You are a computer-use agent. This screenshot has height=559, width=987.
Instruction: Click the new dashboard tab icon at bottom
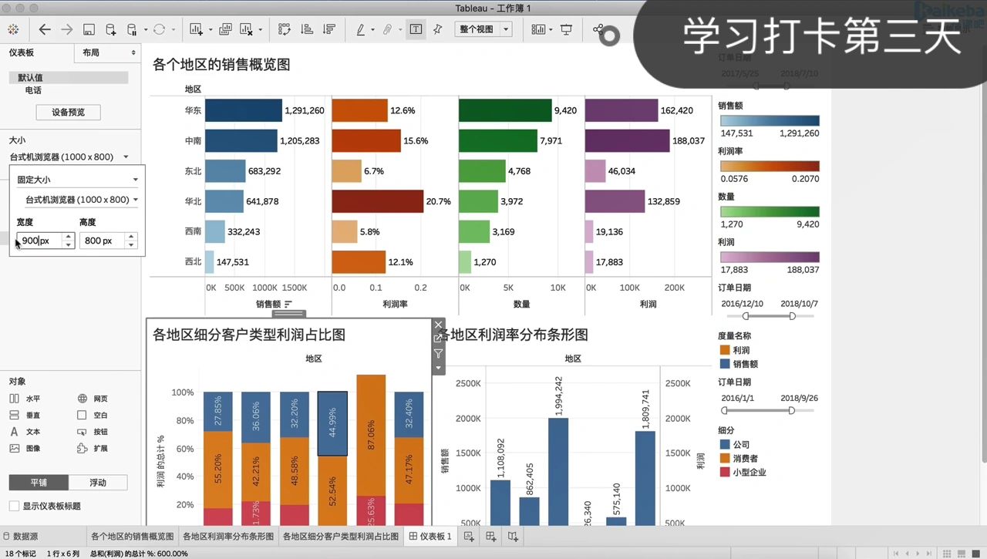pyautogui.click(x=491, y=536)
